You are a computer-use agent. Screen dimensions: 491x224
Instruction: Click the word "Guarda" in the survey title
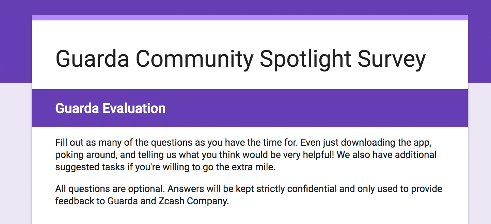92,59
